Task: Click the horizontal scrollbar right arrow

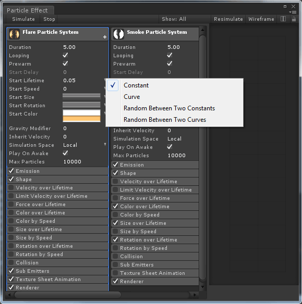Action: tap(195, 295)
